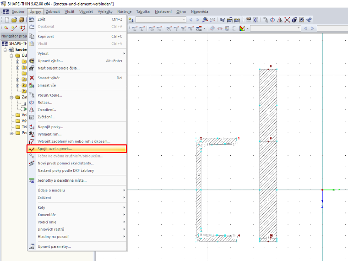Screen dimensions: 348x261
Task: Open the Nápověda menu
Action: [200, 11]
